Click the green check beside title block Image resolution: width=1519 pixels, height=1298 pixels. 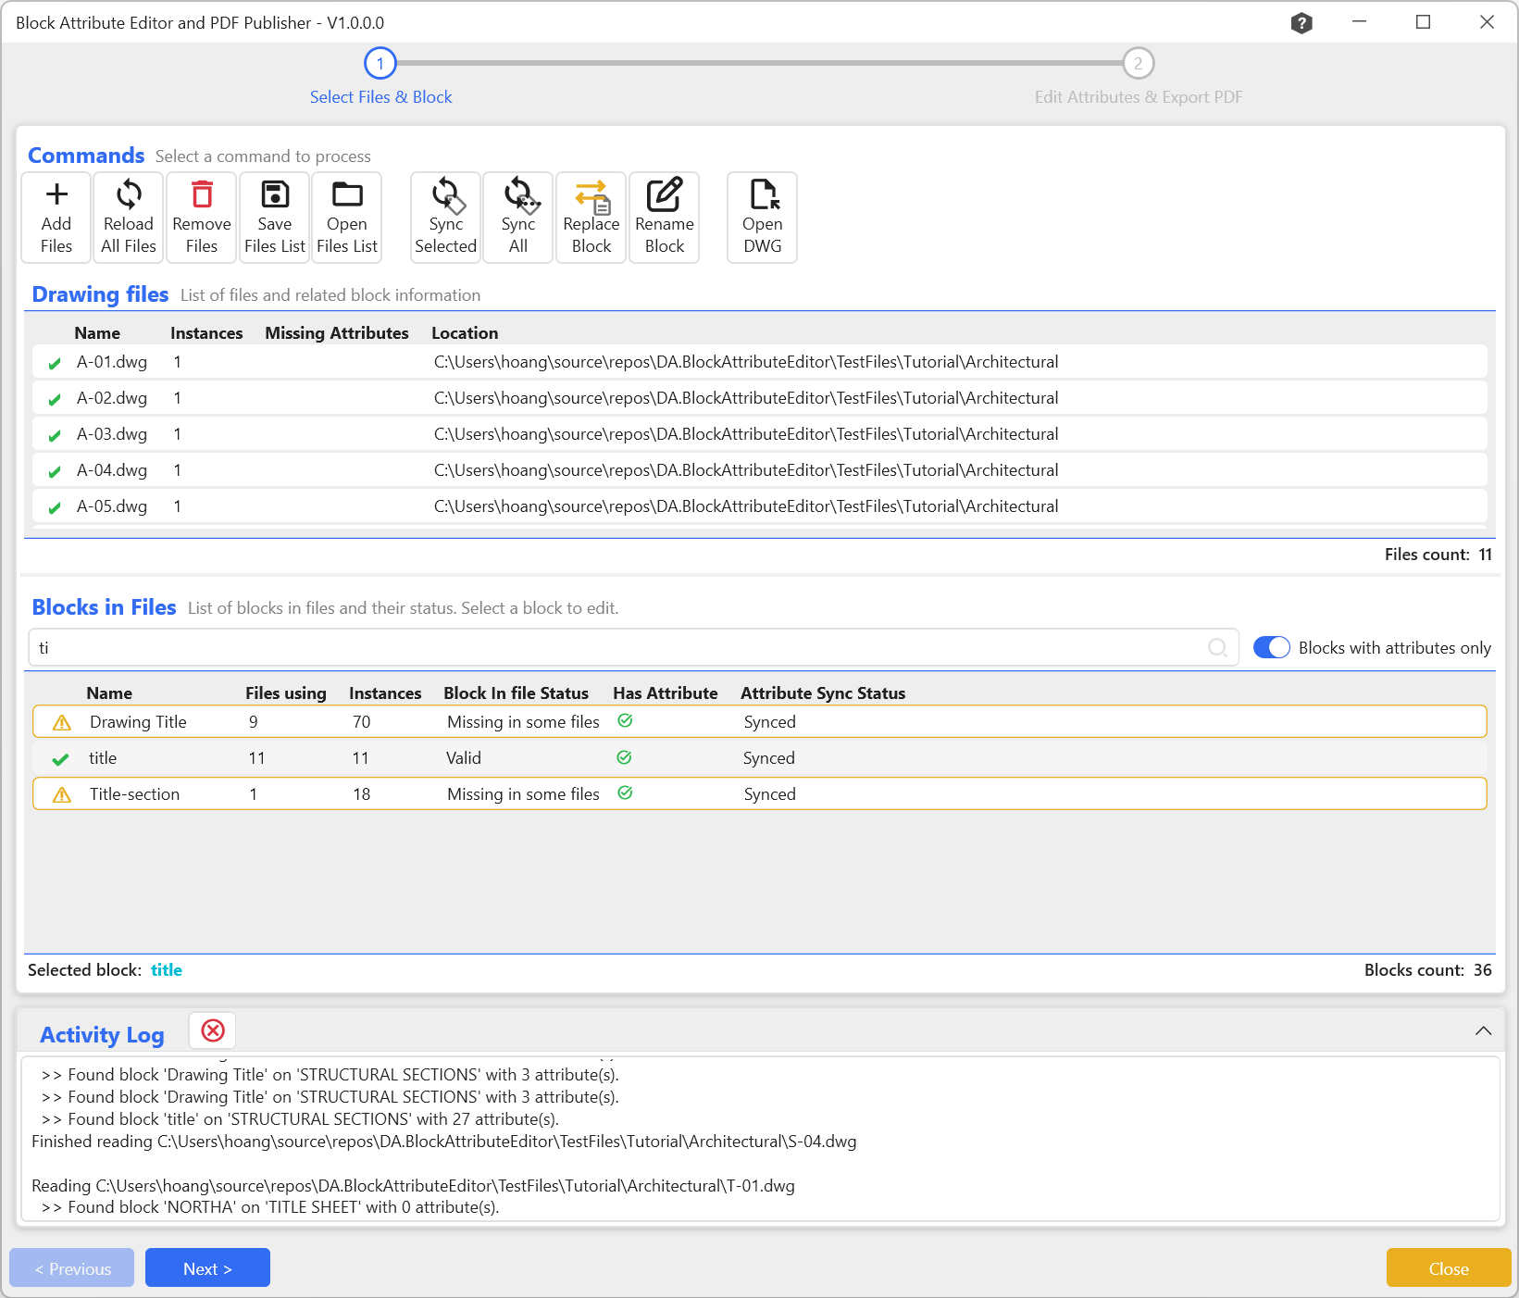click(x=61, y=759)
